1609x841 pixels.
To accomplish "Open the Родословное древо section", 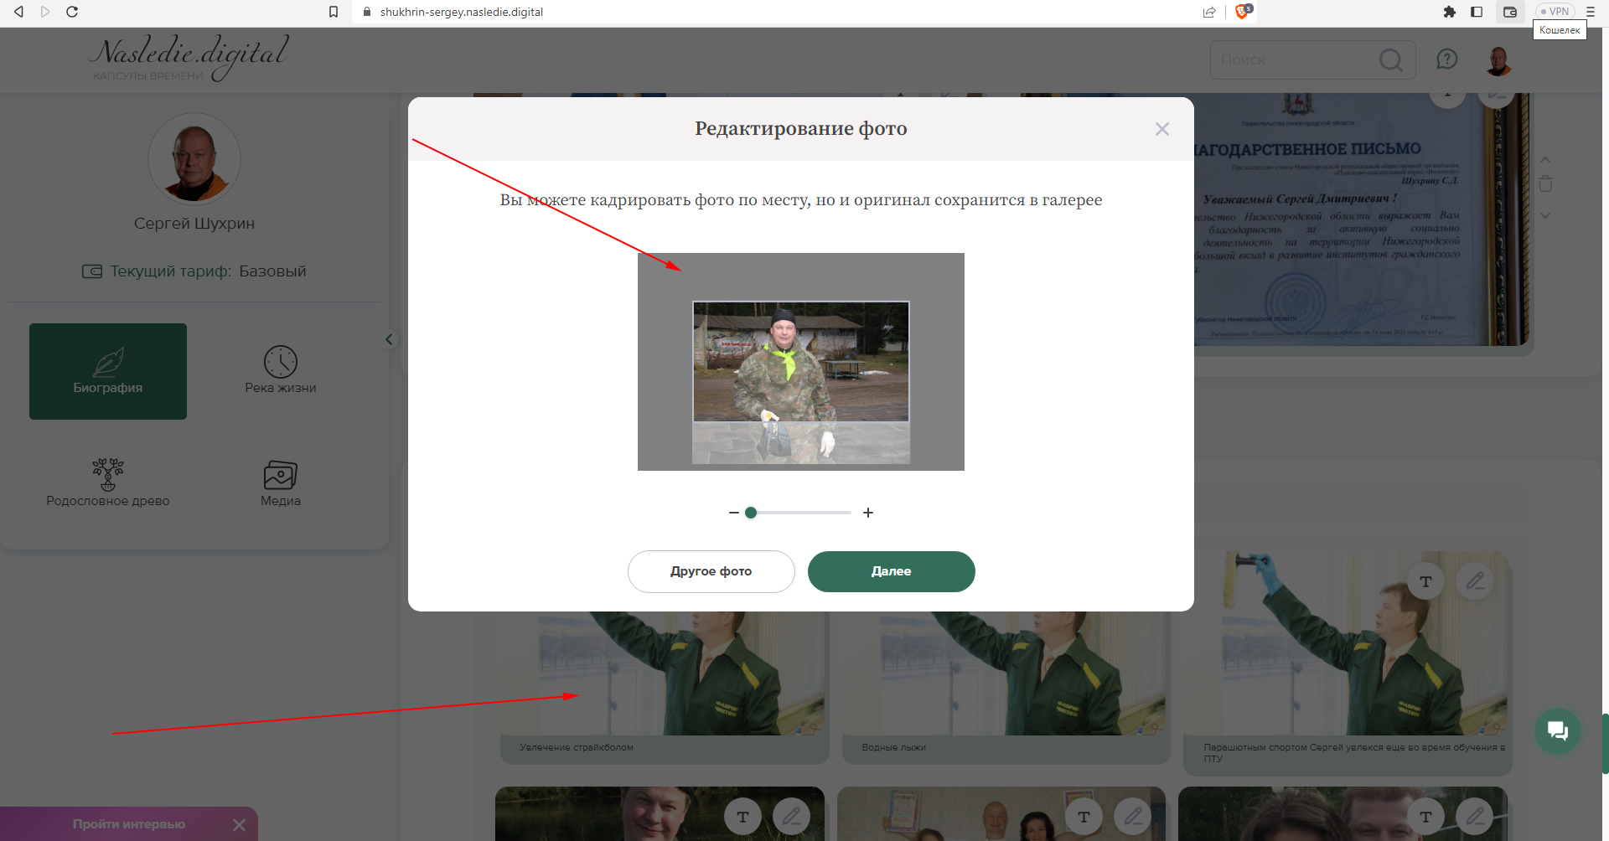I will point(108,482).
